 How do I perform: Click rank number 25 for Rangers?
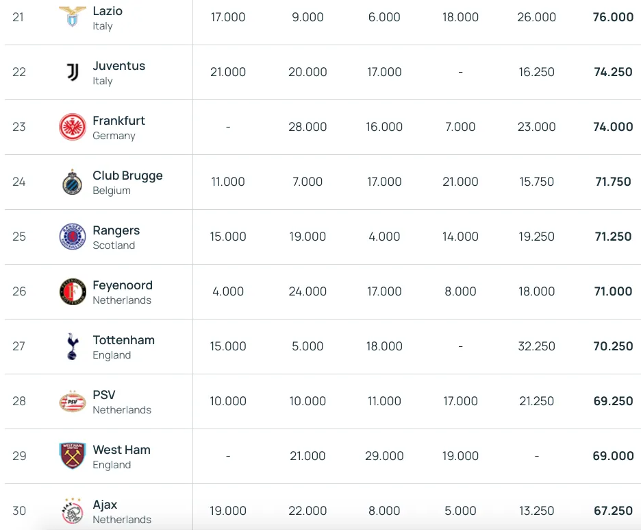(18, 237)
